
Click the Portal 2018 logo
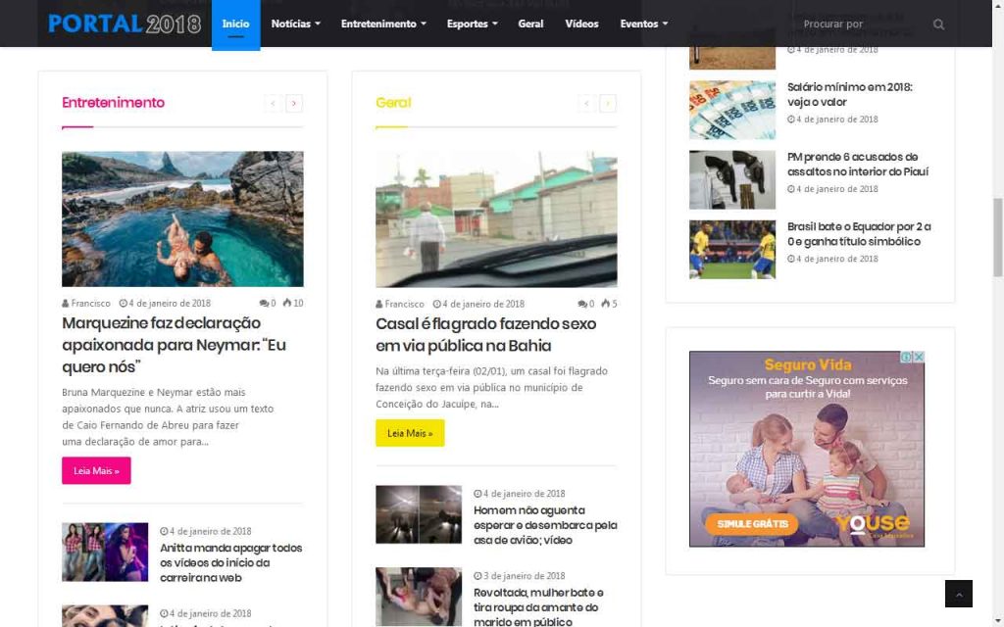click(125, 24)
